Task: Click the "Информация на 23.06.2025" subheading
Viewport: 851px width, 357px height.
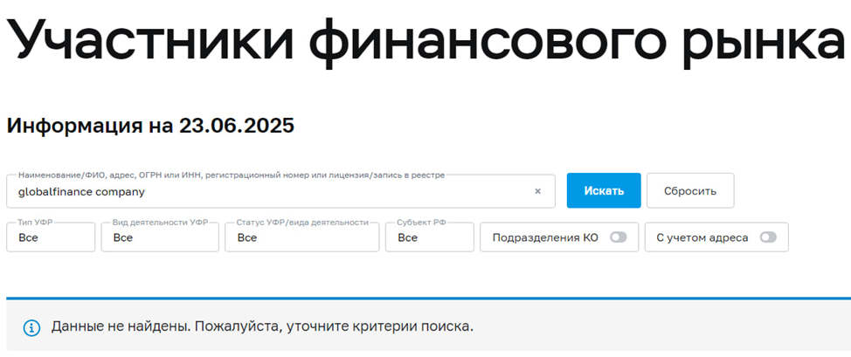Action: point(150,126)
